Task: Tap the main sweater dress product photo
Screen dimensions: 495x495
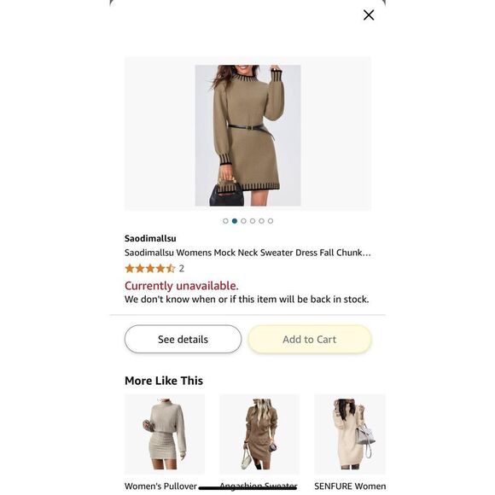Action: point(247,135)
